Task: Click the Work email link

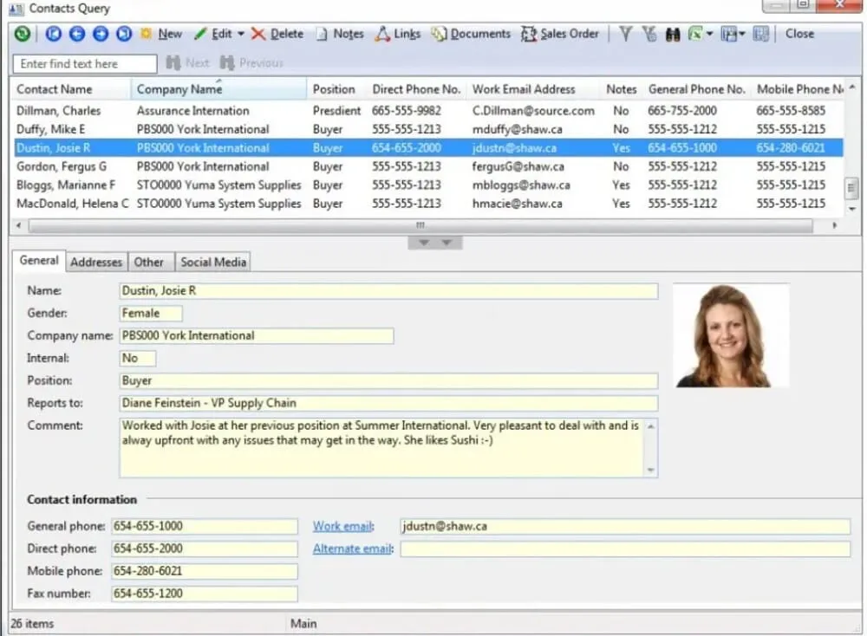Action: pyautogui.click(x=342, y=526)
